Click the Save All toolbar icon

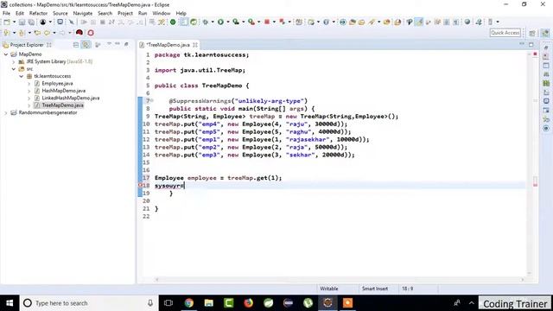31,22
